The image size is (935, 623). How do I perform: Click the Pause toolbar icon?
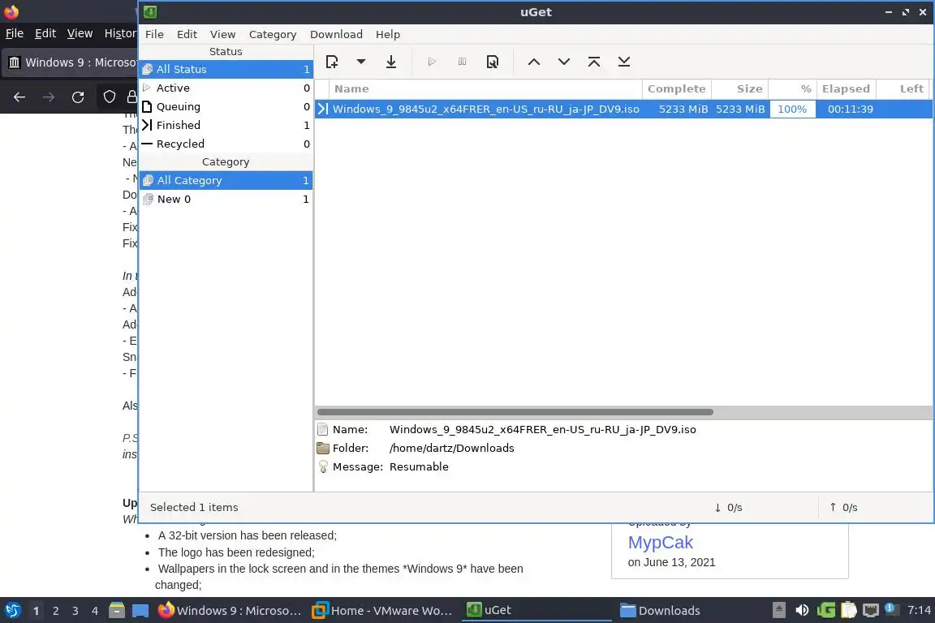pyautogui.click(x=462, y=62)
